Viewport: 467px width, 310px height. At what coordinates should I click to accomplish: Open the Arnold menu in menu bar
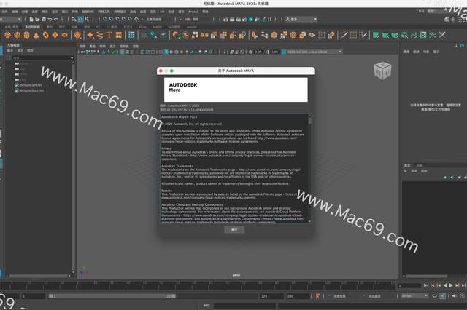click(193, 12)
